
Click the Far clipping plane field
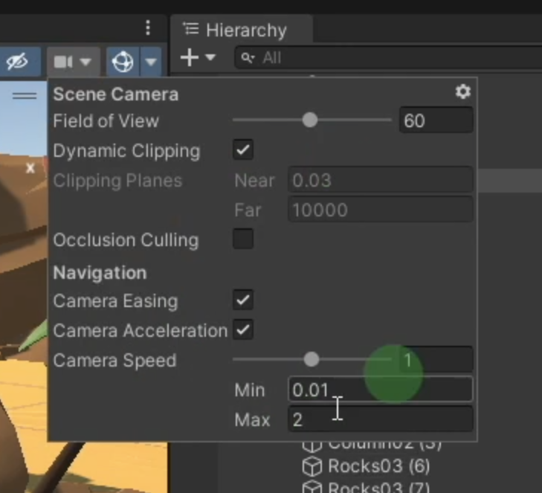coord(381,210)
